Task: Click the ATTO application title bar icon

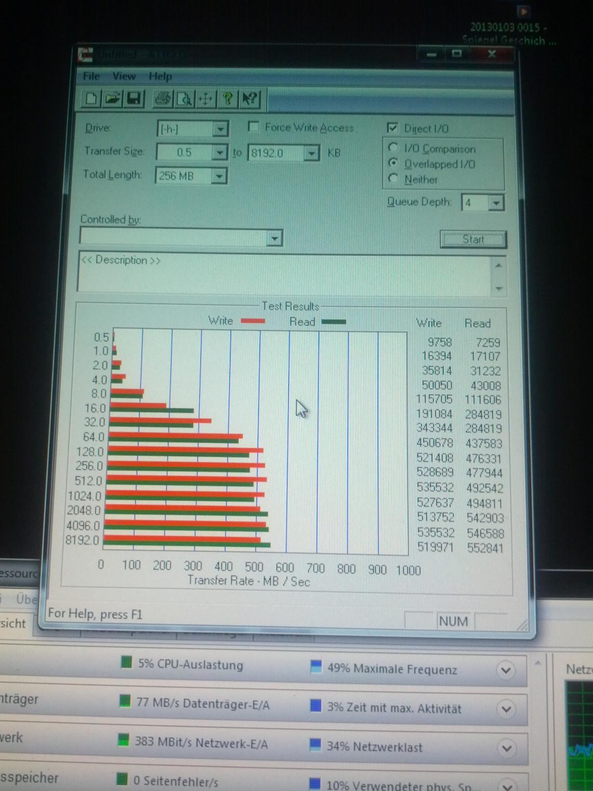Action: 85,55
